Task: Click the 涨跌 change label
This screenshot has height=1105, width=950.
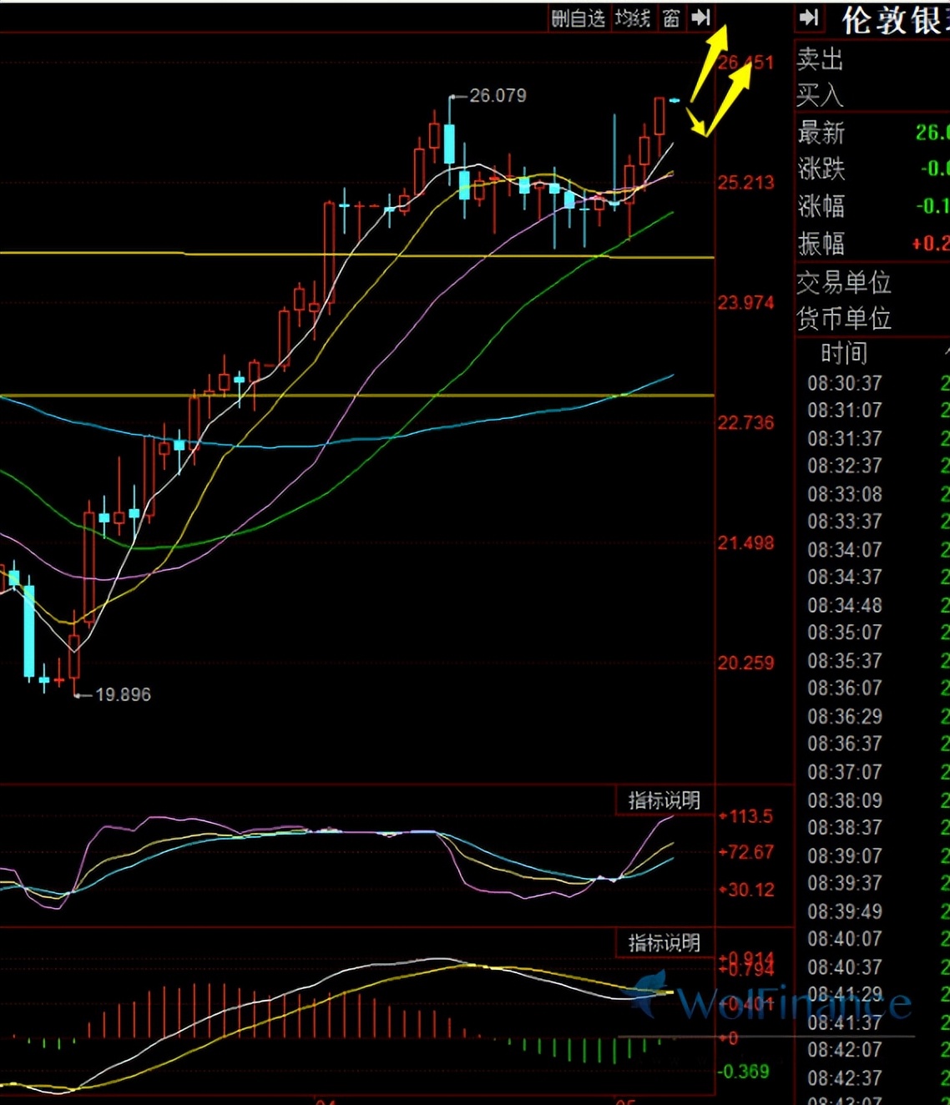Action: (821, 169)
